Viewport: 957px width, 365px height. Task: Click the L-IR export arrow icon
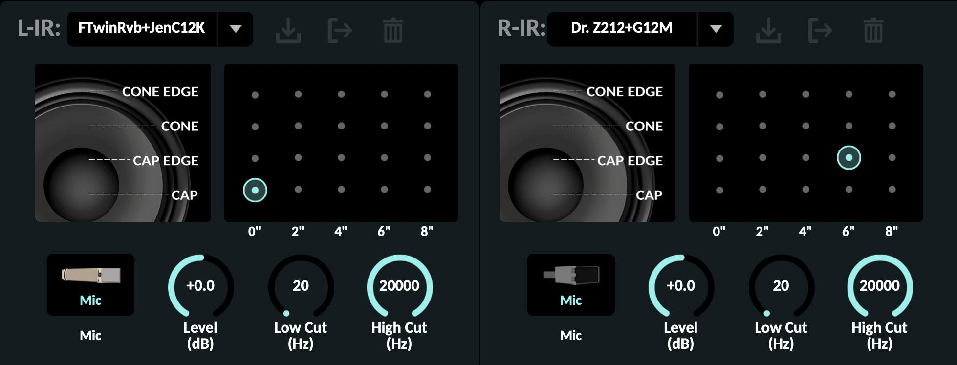pyautogui.click(x=340, y=30)
